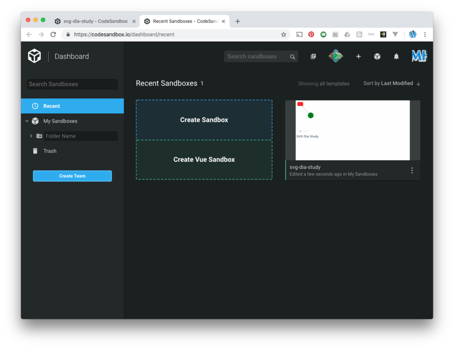Click Create Sandbox tile
Screen dimensions: 454x349
click(204, 120)
